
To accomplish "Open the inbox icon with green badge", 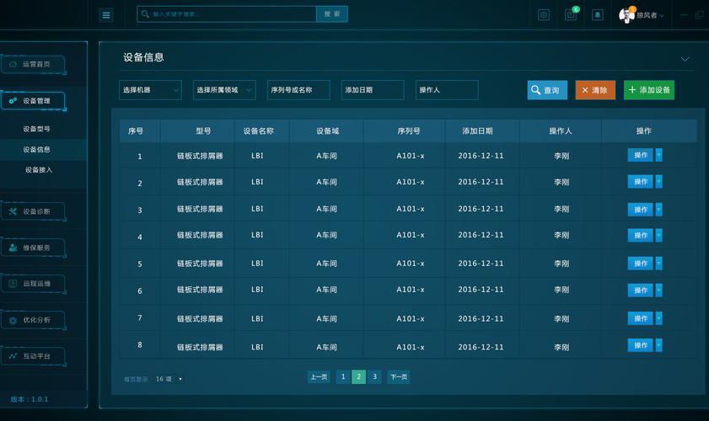I will coord(571,15).
